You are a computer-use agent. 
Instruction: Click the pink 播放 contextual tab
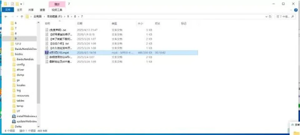coord(57,4)
